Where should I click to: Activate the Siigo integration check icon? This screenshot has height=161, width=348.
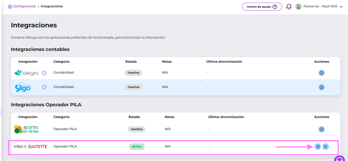[321, 87]
